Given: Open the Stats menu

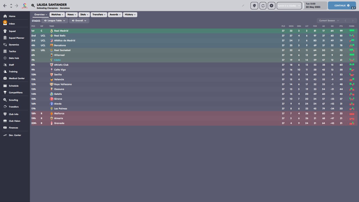Looking at the screenshot, I should point(84,15).
